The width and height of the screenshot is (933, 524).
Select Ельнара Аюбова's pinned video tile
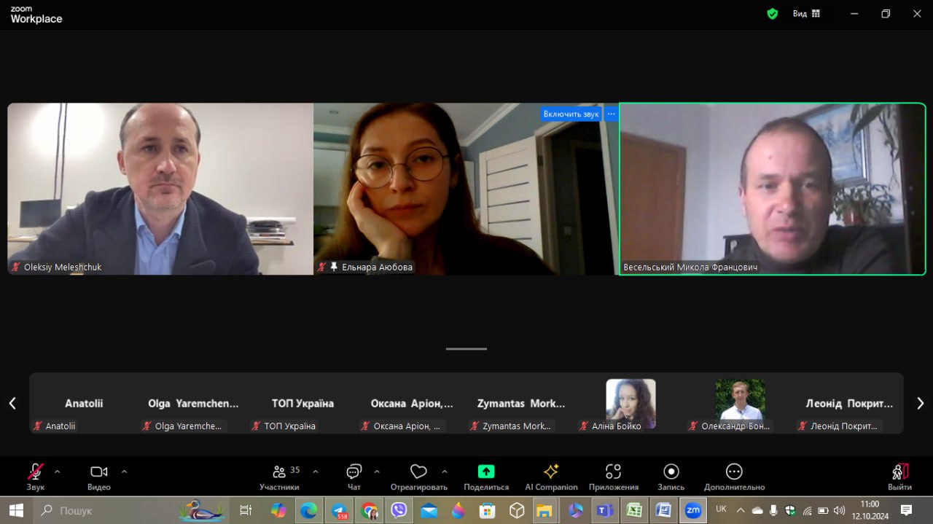pos(466,189)
